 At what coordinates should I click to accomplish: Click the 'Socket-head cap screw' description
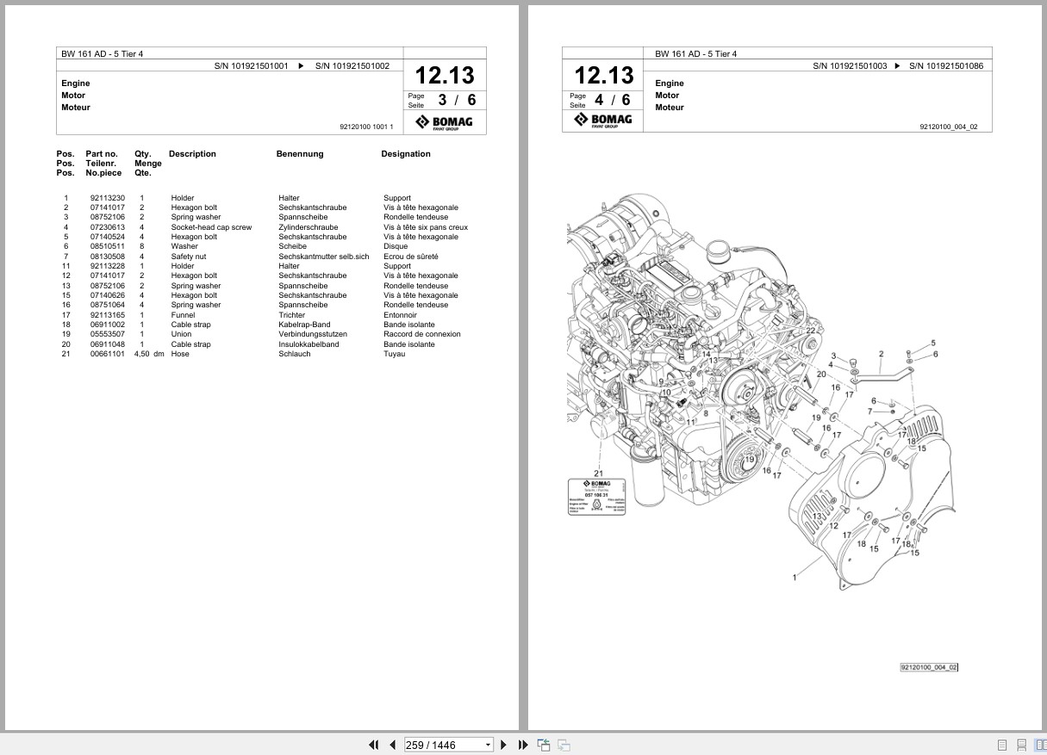point(211,227)
